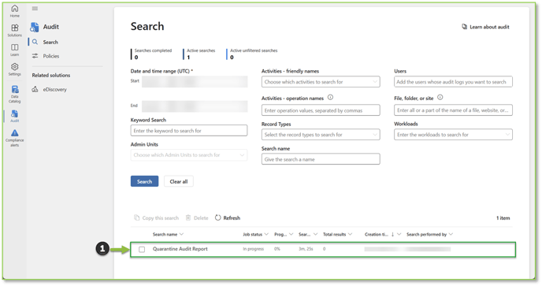
Task: Select eDiscovery under Related solutions
Action: tap(54, 89)
